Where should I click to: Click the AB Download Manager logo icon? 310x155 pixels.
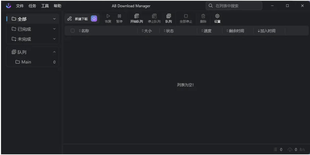point(8,6)
